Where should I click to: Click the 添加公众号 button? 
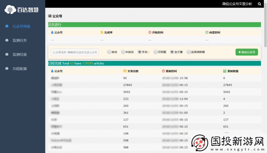247,52
